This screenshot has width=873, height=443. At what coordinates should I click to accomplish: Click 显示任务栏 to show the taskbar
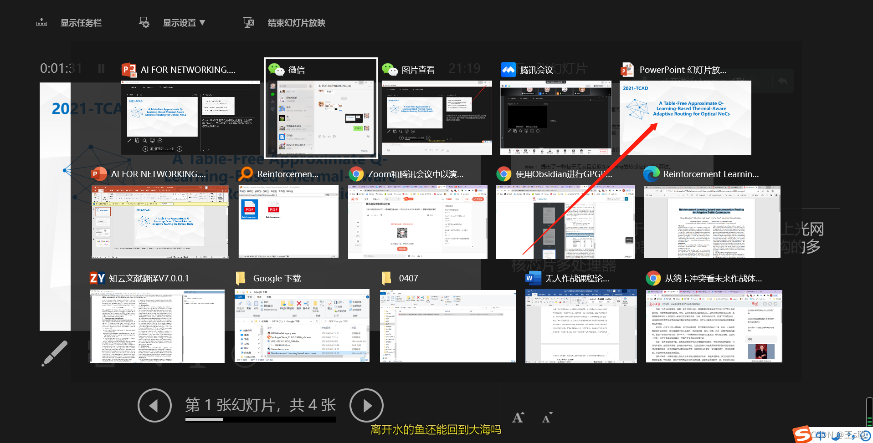click(81, 22)
